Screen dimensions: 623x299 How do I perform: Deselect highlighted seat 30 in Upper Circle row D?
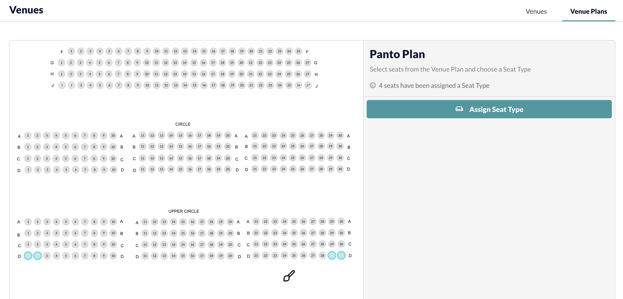coord(341,255)
